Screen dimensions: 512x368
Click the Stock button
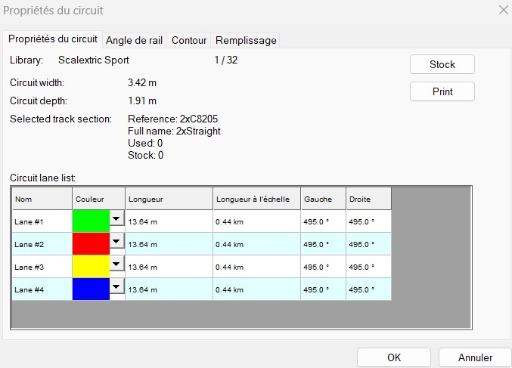click(442, 64)
